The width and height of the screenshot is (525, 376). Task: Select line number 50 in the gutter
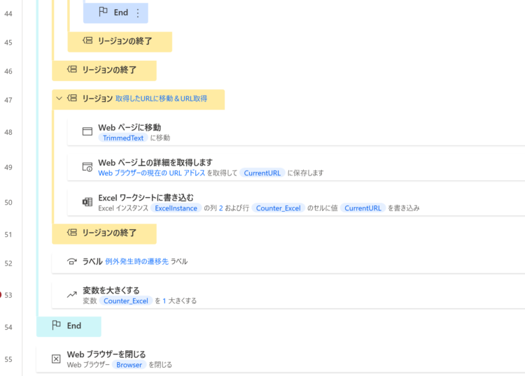(8, 203)
